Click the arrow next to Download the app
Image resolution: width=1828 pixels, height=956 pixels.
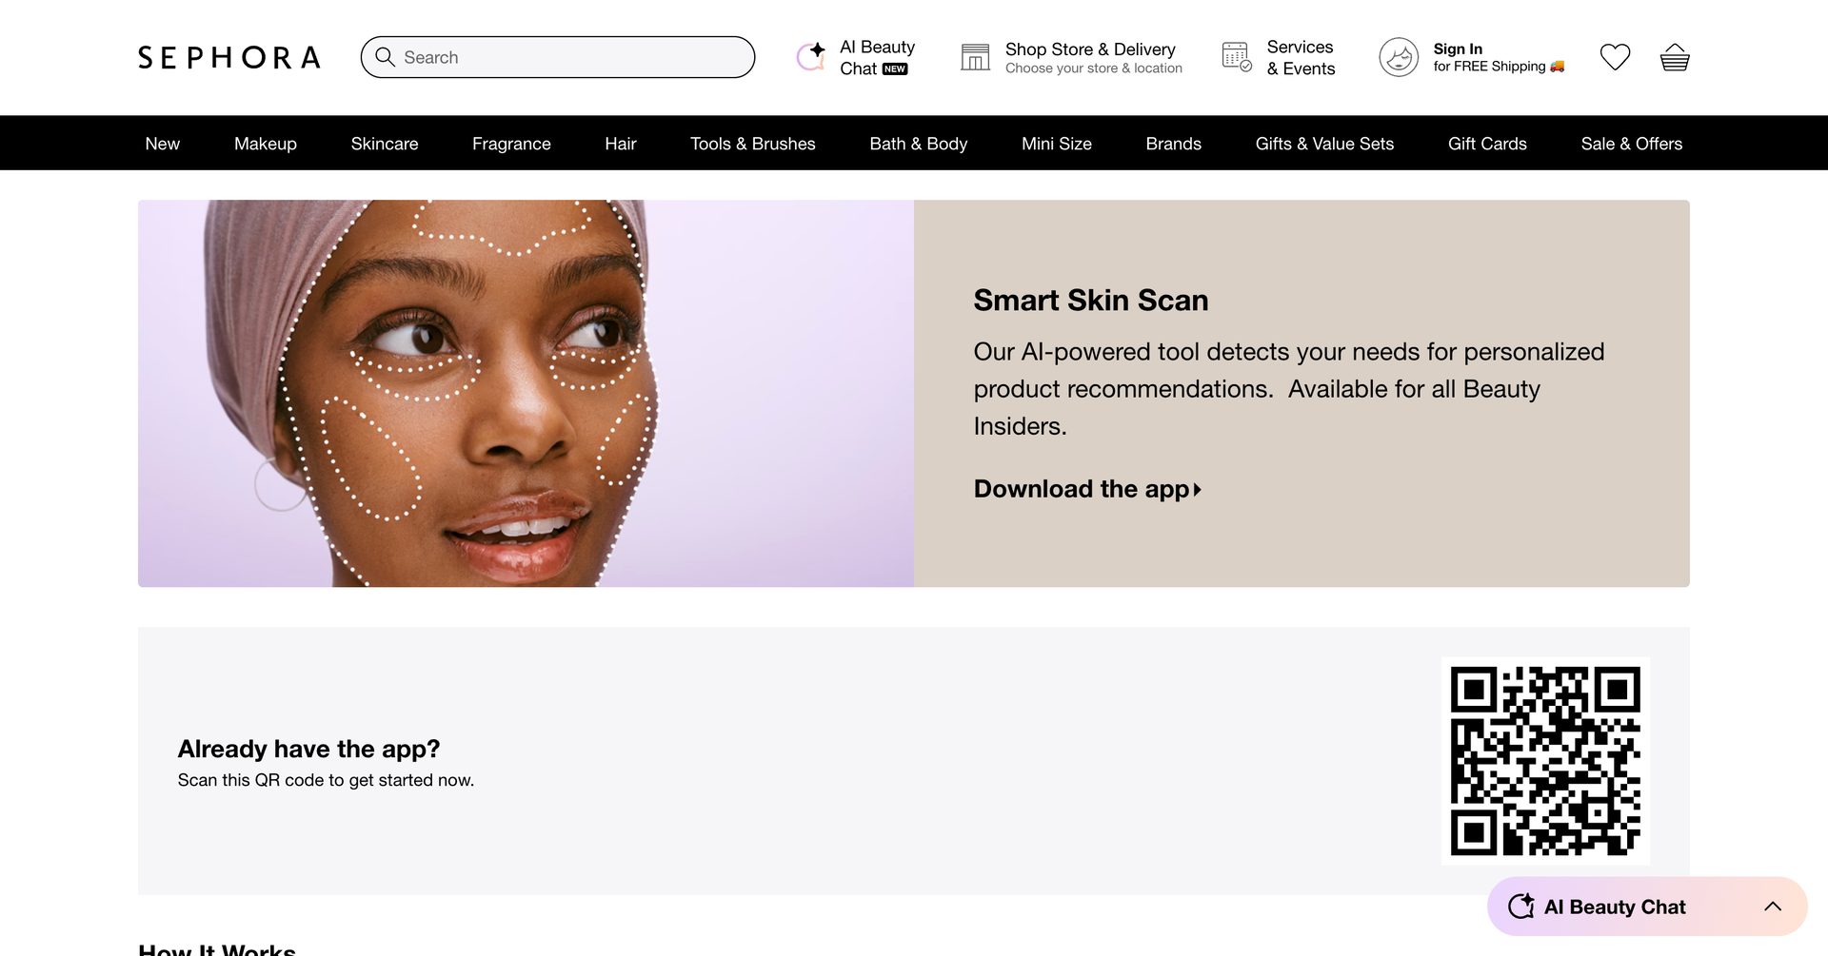(x=1196, y=489)
